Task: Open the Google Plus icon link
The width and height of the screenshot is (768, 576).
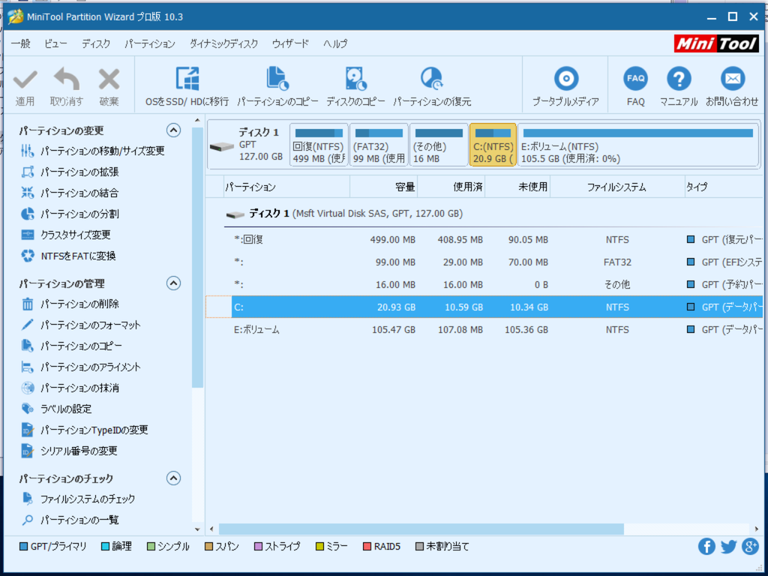Action: pyautogui.click(x=750, y=547)
